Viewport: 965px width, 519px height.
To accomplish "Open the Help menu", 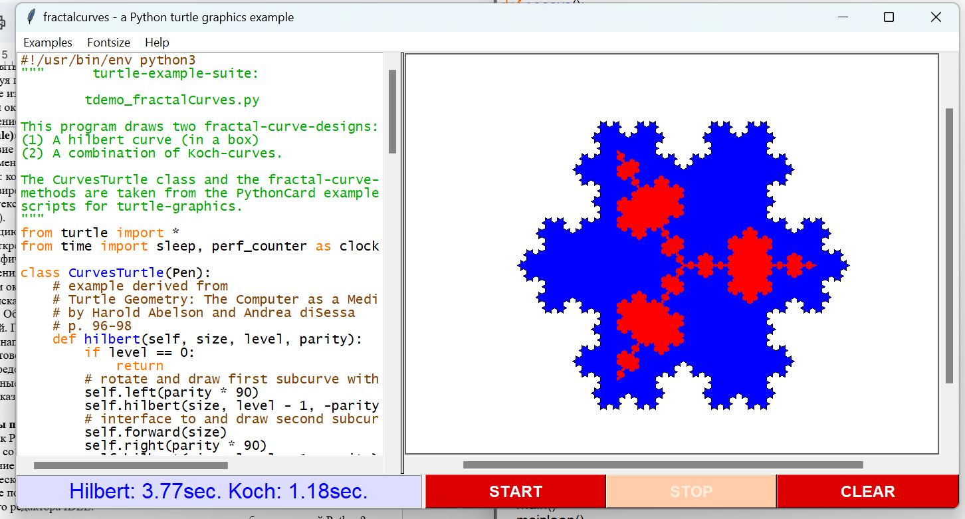I will [157, 43].
